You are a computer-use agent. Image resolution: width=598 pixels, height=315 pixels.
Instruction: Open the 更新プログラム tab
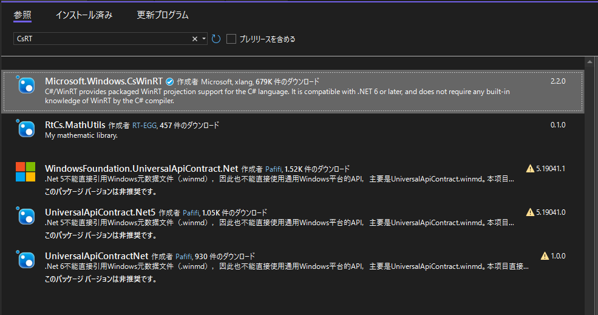coord(163,15)
